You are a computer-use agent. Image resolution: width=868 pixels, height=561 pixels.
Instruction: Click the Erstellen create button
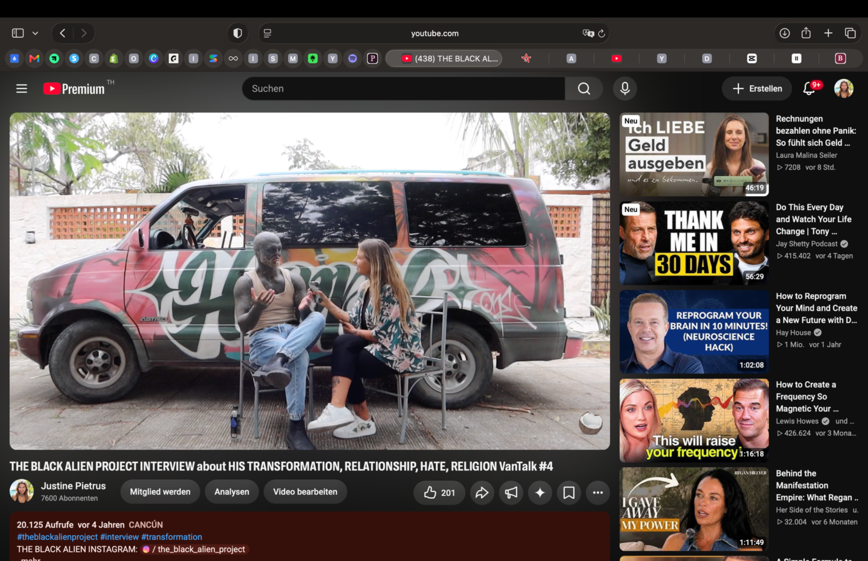pos(757,88)
